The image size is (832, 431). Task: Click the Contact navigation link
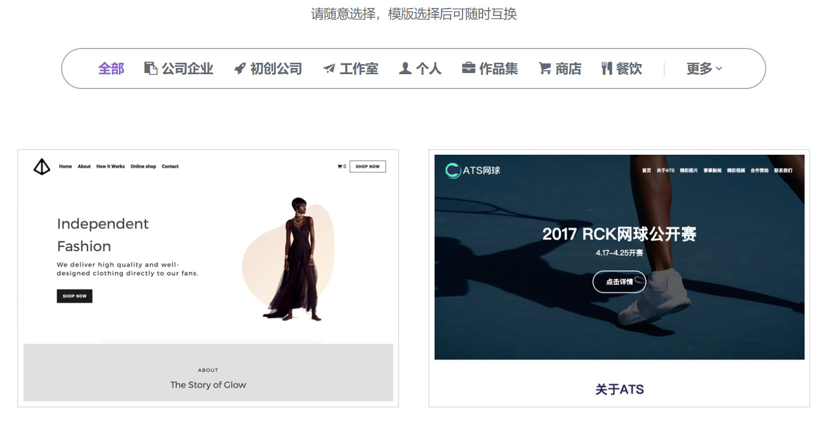pyautogui.click(x=170, y=166)
